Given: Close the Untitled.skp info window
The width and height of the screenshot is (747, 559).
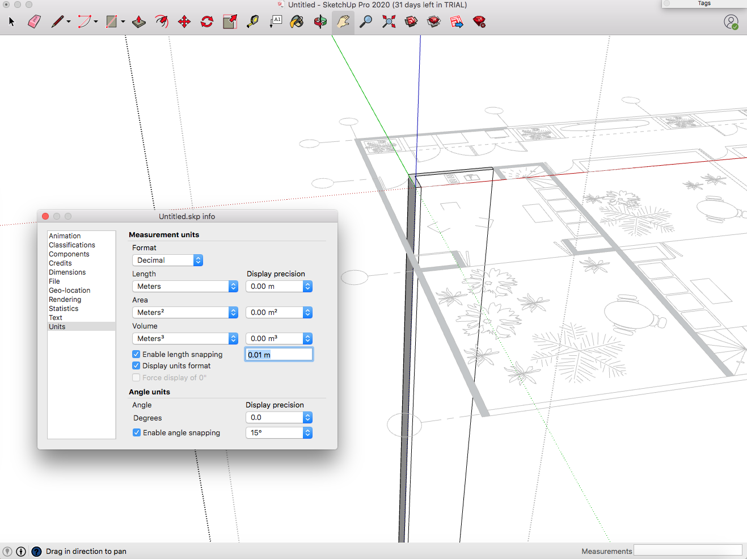Looking at the screenshot, I should click(x=45, y=216).
